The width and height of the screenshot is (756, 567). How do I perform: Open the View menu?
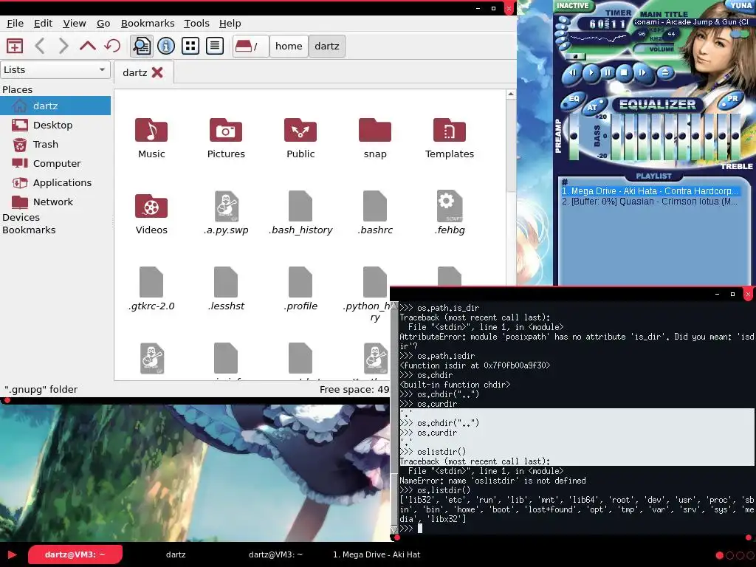pyautogui.click(x=75, y=23)
